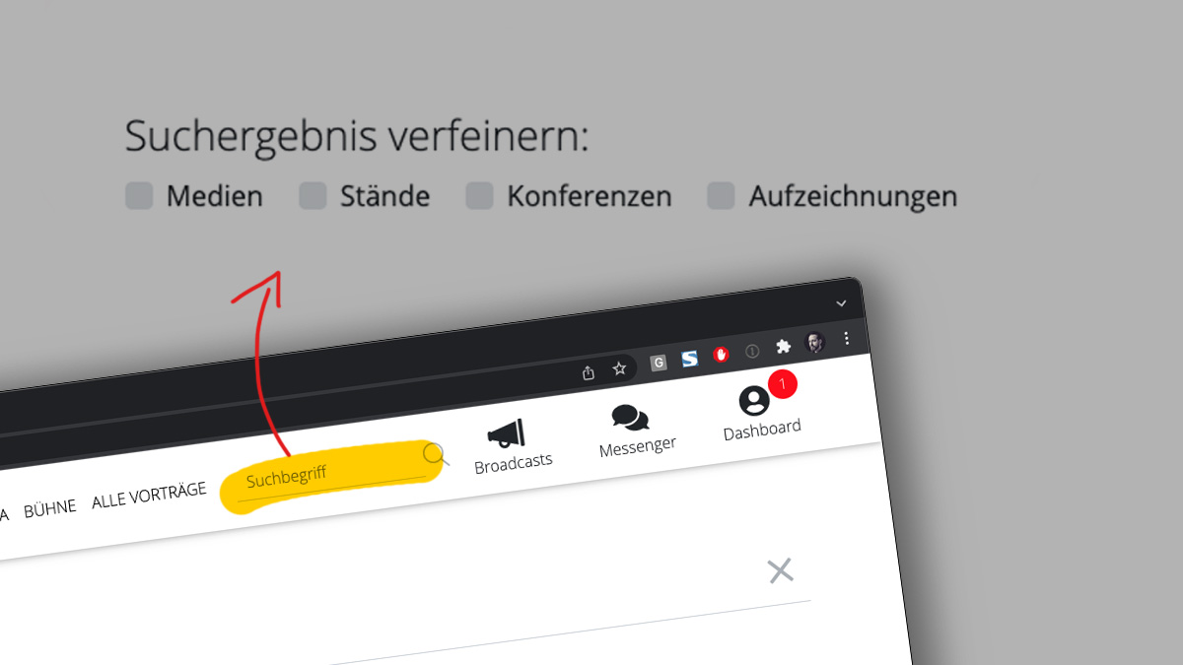Click the share page icon in address bar
The height and width of the screenshot is (665, 1183).
coord(589,371)
